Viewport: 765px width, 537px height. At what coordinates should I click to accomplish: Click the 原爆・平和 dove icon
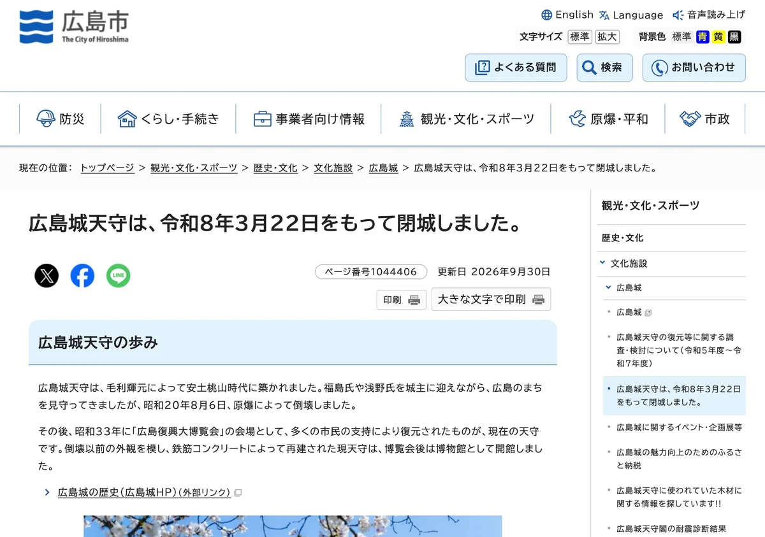[577, 118]
